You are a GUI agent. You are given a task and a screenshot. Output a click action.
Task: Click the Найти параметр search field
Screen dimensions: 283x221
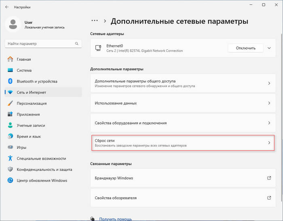pos(43,44)
